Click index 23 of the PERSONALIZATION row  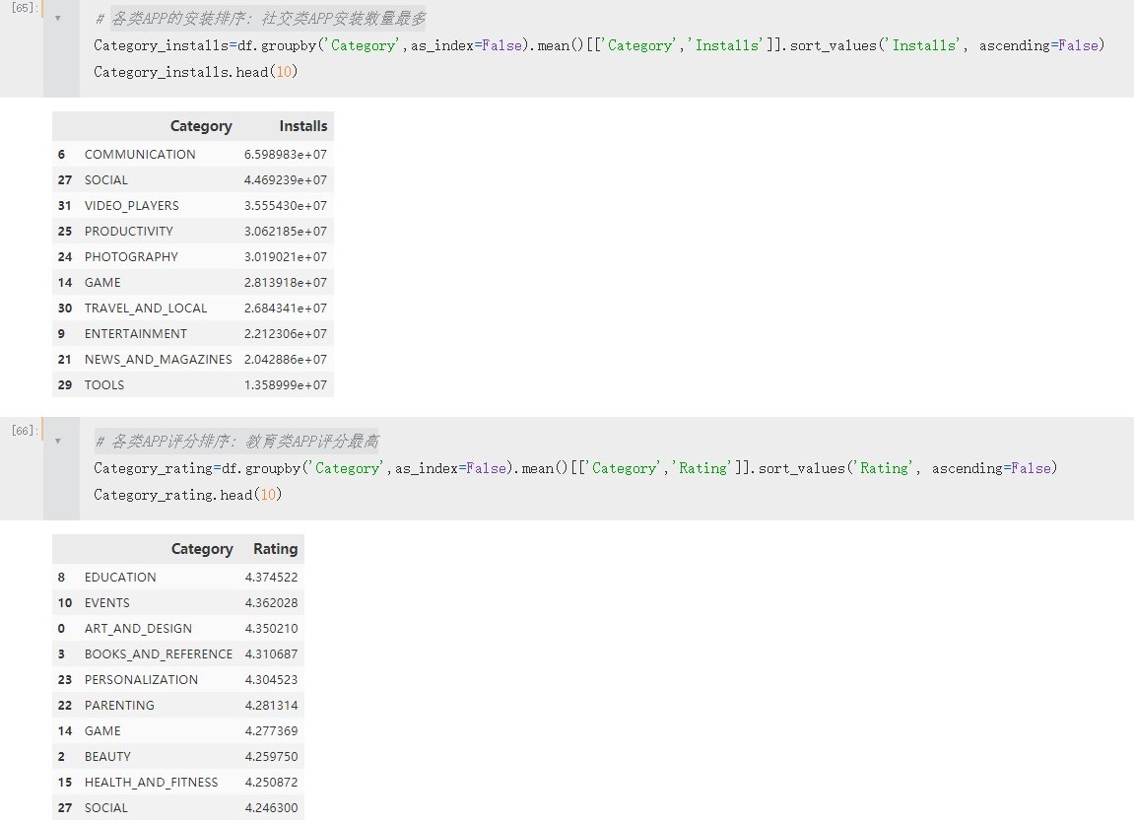[x=65, y=680]
